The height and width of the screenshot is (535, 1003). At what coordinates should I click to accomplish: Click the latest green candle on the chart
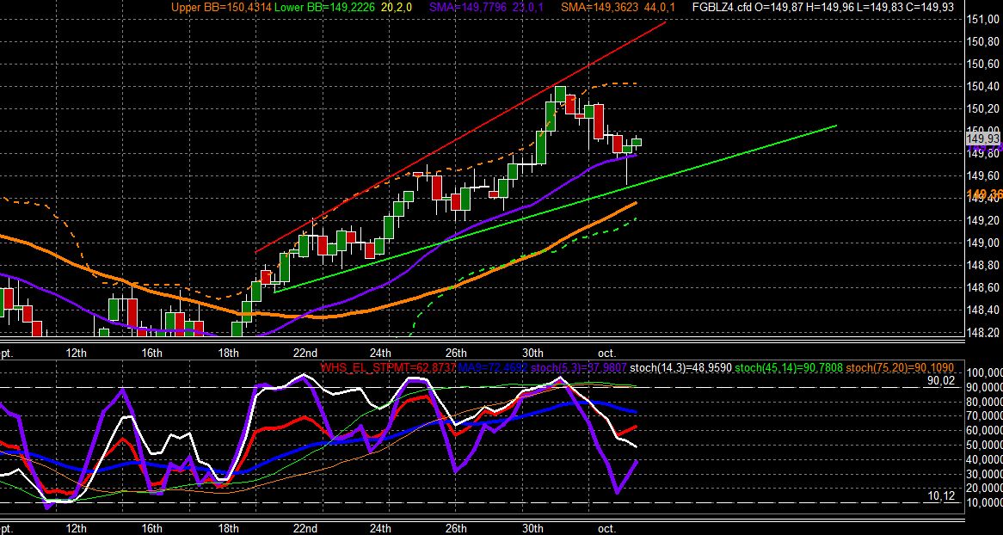point(637,142)
